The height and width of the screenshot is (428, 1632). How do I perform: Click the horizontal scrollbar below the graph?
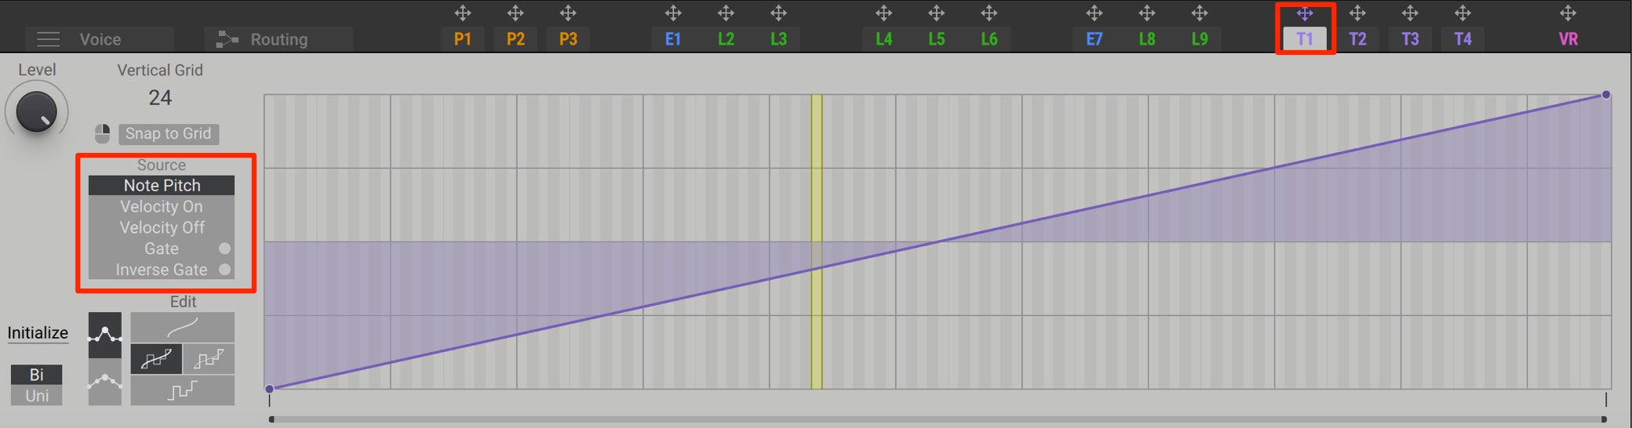click(x=938, y=419)
